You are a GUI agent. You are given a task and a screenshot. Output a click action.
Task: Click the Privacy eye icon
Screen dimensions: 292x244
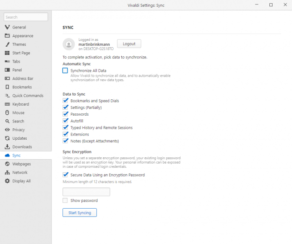point(7,130)
